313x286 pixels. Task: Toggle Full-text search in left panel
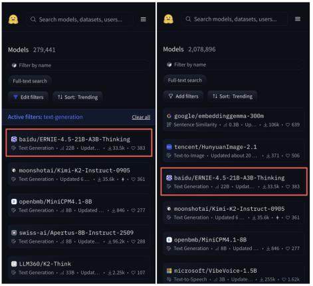click(30, 81)
